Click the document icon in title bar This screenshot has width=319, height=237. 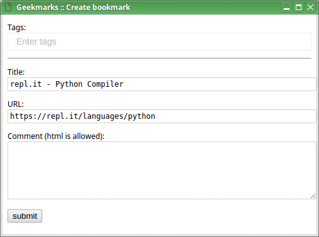point(8,7)
